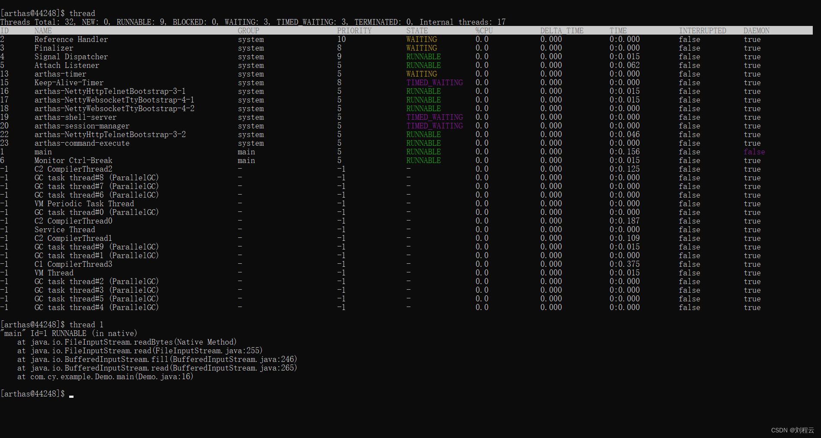Select the com.cy.example.Demo.main(Demo.java:16) line
821x438 pixels.
pyautogui.click(x=105, y=377)
